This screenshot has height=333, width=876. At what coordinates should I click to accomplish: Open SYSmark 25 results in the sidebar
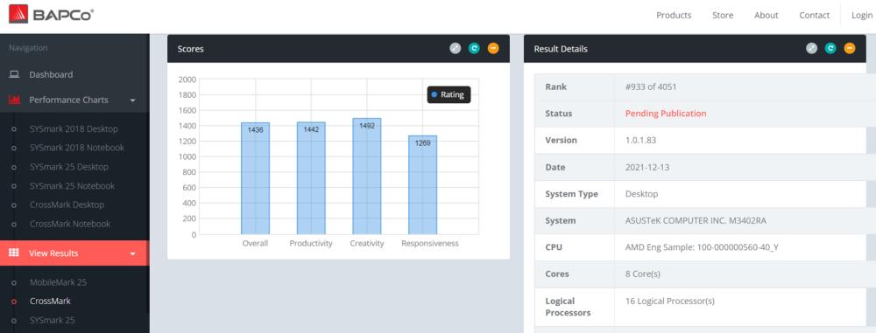[x=52, y=320]
